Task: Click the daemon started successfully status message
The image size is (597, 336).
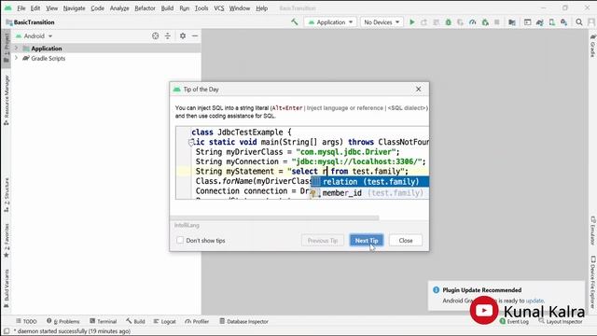Action: [73, 331]
